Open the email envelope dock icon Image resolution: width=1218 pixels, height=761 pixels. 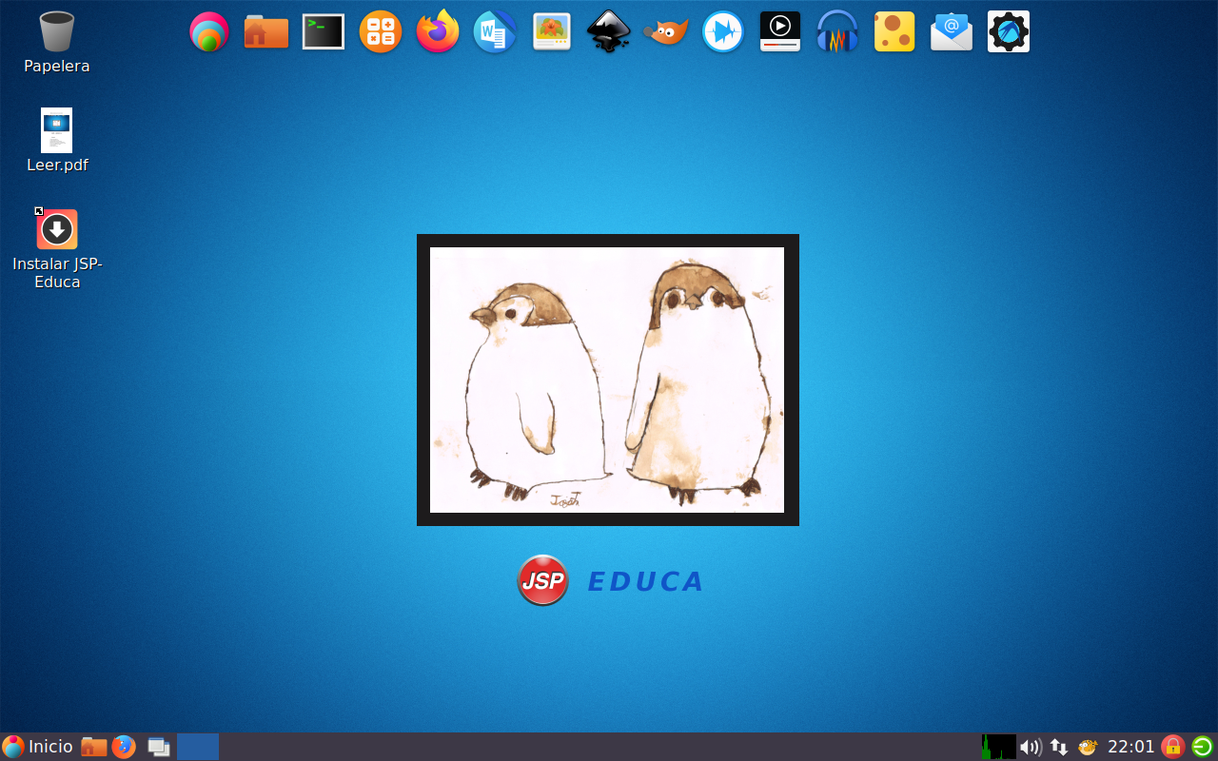pos(952,32)
